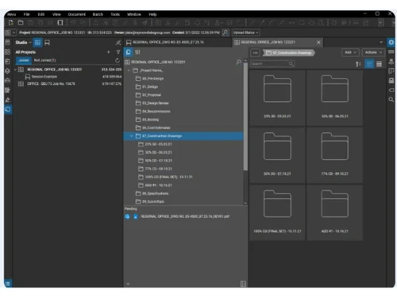The width and height of the screenshot is (397, 297).
Task: Click the pending check-out status icon
Action: [x=127, y=216]
